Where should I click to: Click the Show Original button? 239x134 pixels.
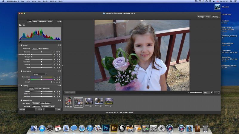70,92
